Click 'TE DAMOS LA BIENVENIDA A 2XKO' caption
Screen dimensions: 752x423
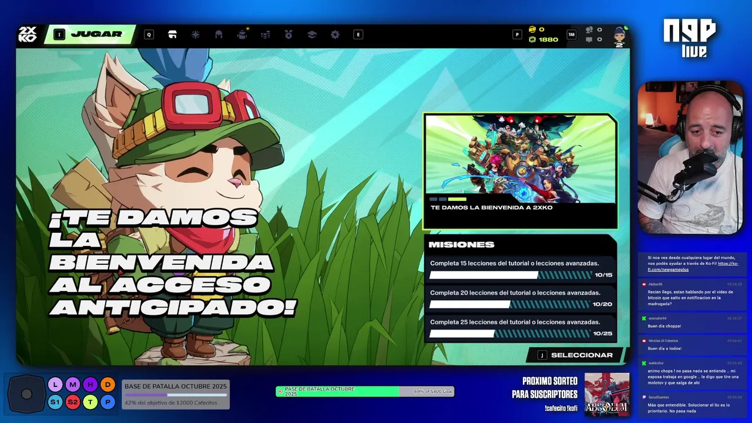tap(492, 207)
